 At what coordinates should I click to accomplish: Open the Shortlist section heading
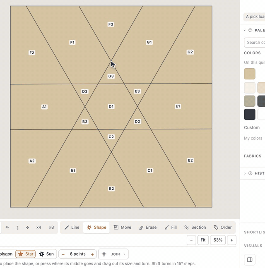click(x=254, y=232)
